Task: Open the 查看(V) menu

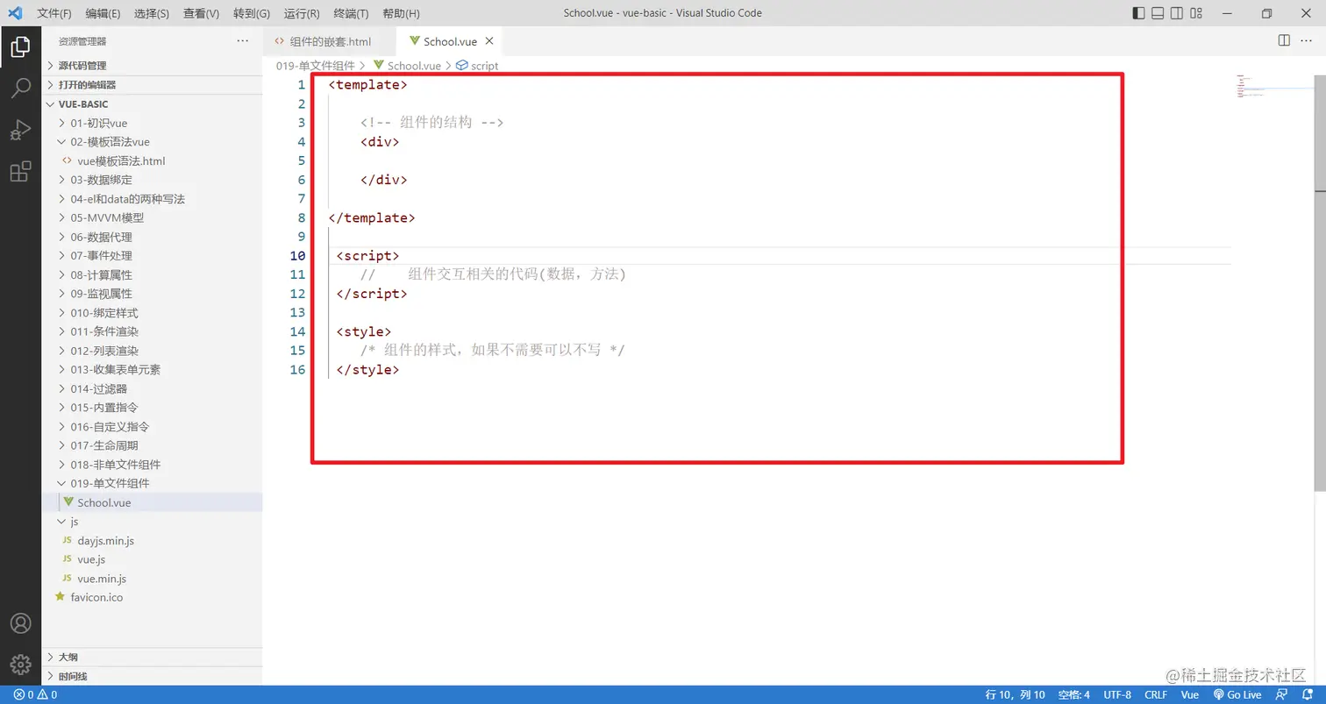Action: coord(201,13)
